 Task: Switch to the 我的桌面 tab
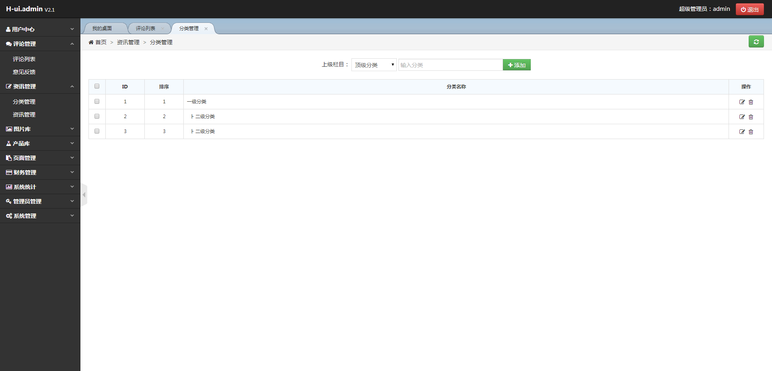tap(102, 29)
